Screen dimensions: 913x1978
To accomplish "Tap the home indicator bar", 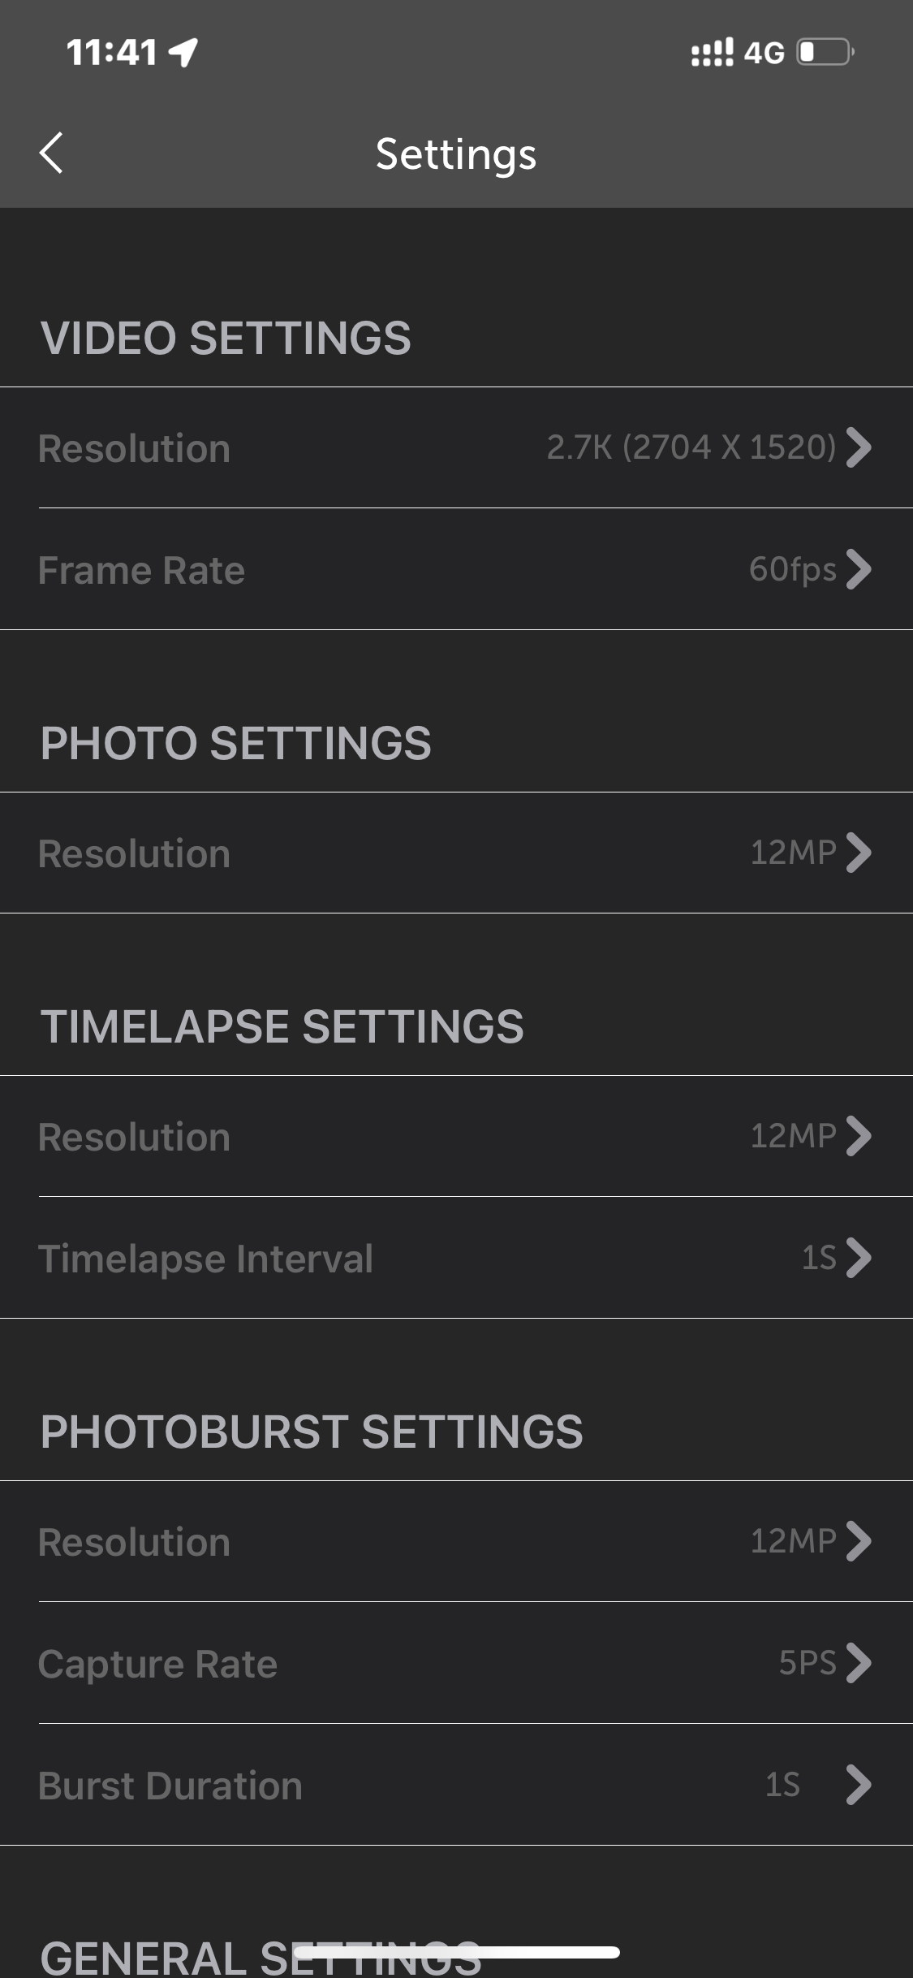I will (x=456, y=1952).
